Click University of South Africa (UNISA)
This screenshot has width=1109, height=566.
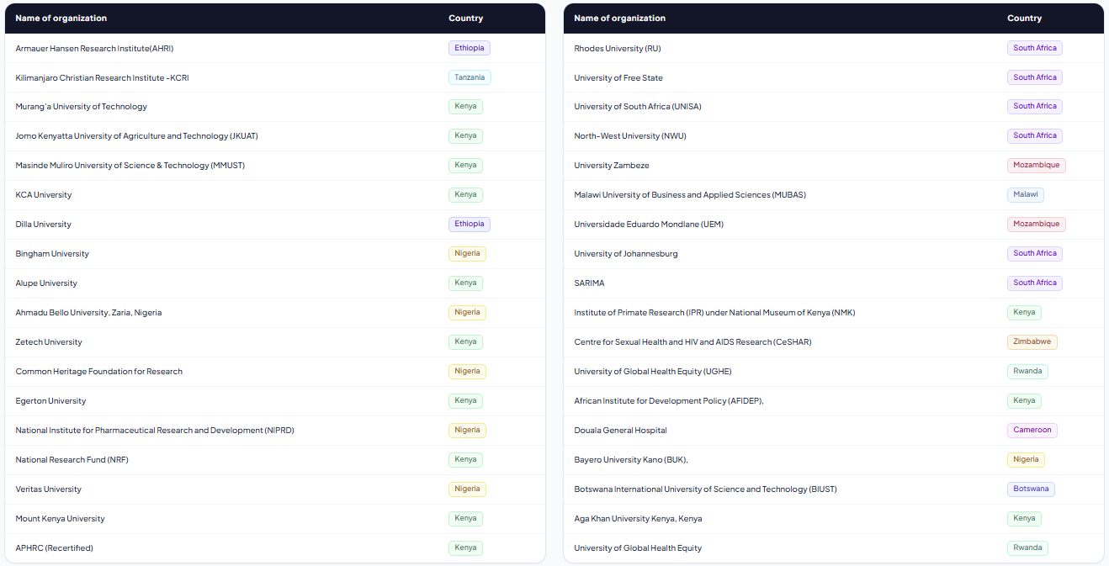point(638,107)
